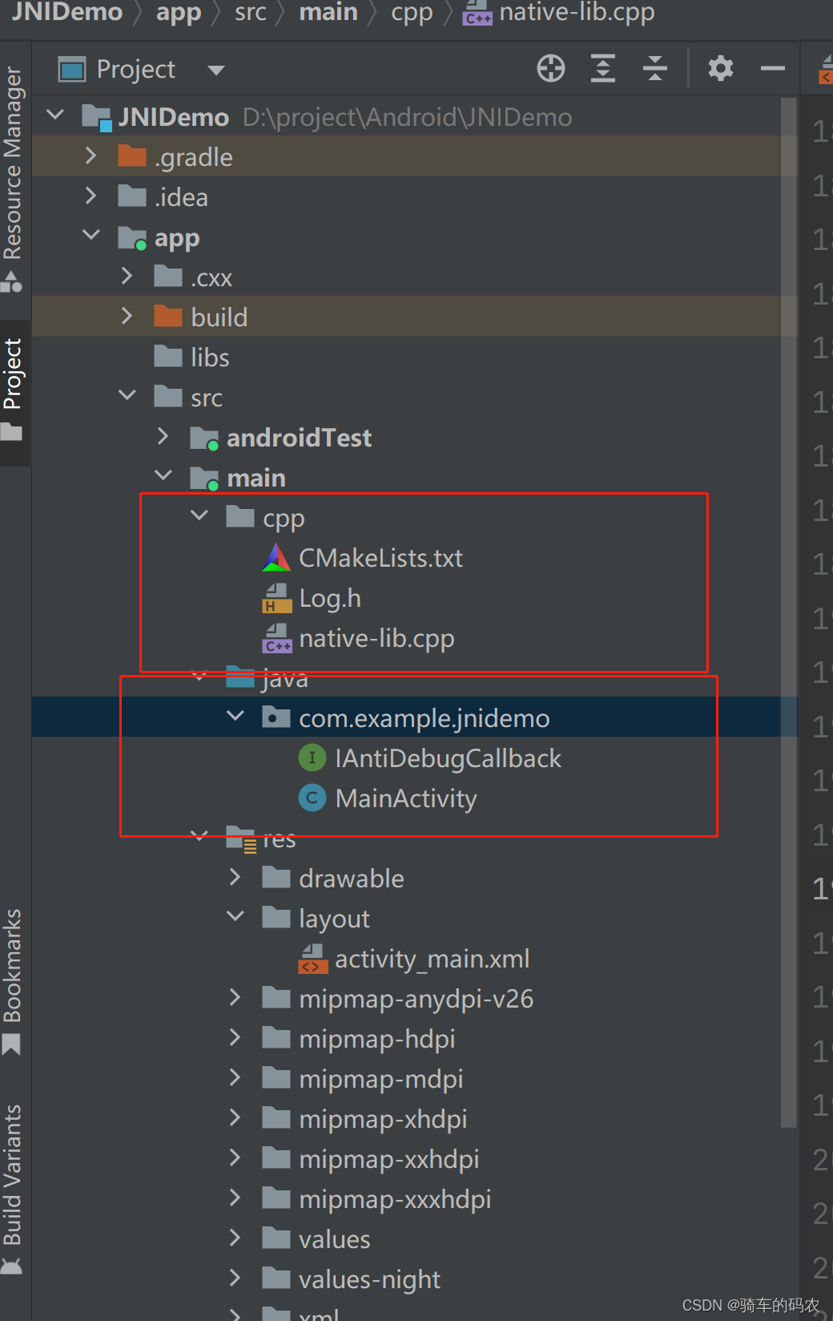The height and width of the screenshot is (1321, 833).
Task: Collapse the cpp folder
Action: point(199,516)
